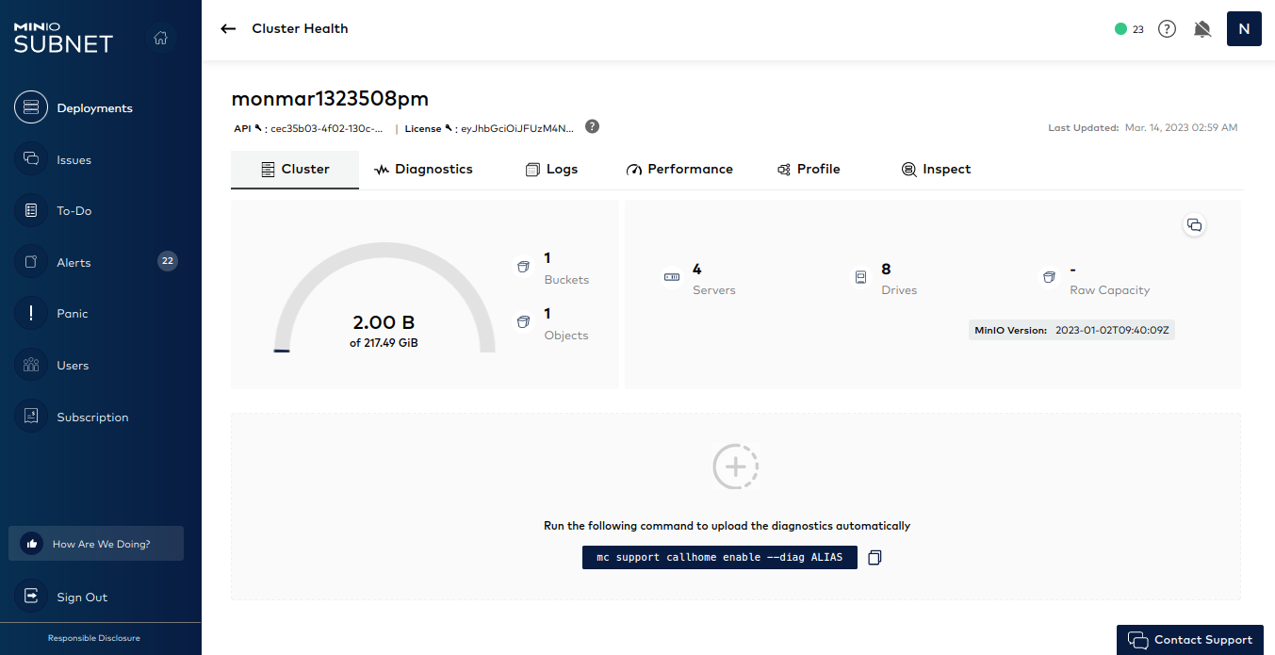This screenshot has width=1275, height=655.
Task: Open the Responsible Disclosure link
Action: [94, 638]
